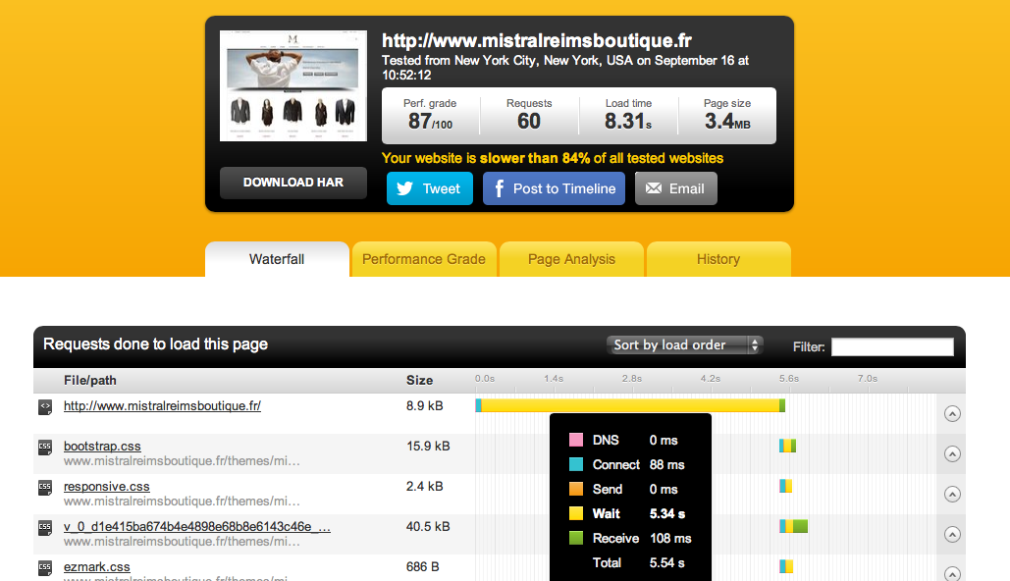This screenshot has height=581, width=1010.
Task: Click the timing bar for bootstrap.css
Action: [788, 446]
